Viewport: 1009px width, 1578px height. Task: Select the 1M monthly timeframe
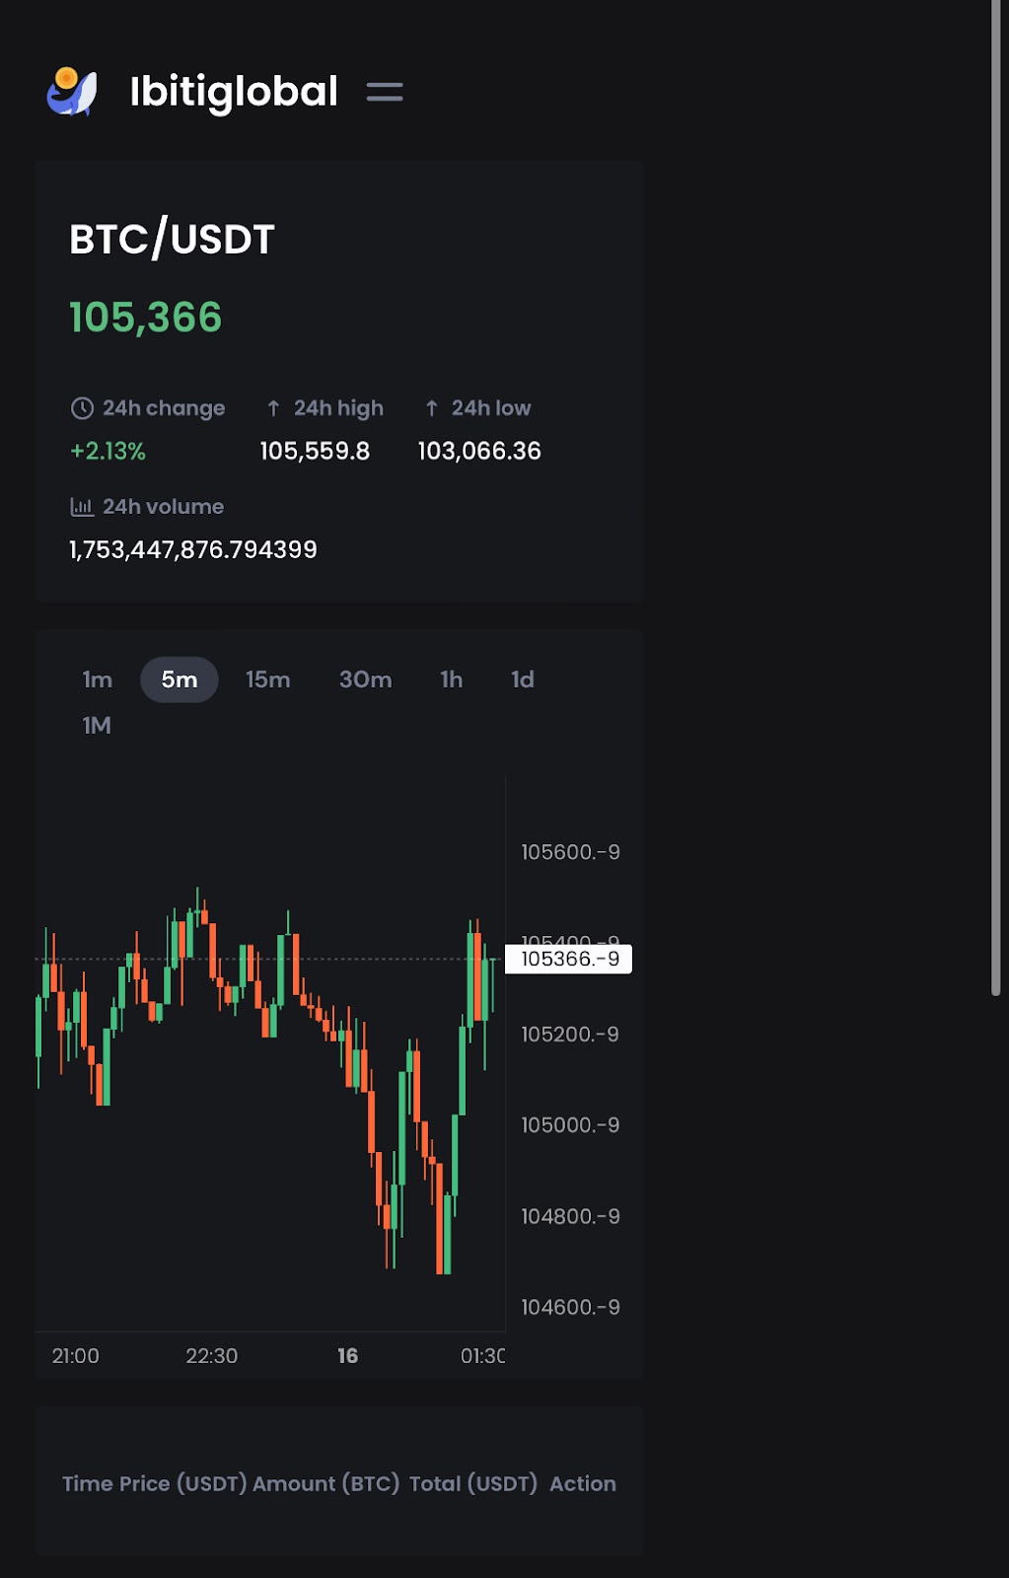tap(97, 726)
